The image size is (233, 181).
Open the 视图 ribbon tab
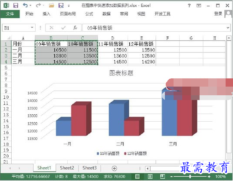(141, 14)
